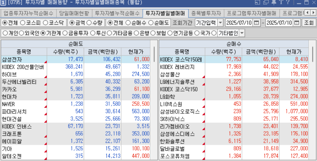
Task: Select the 은행 radio button
Action: click(136, 33)
